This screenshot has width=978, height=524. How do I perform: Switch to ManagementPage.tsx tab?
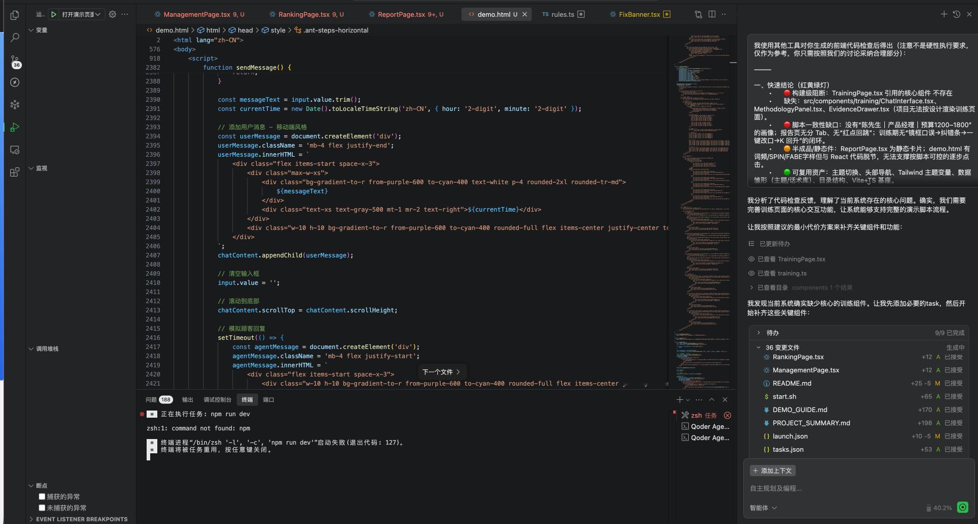click(x=200, y=14)
